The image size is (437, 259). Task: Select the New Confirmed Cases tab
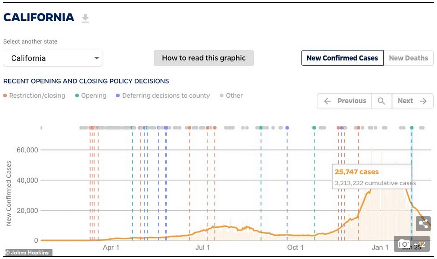(342, 58)
